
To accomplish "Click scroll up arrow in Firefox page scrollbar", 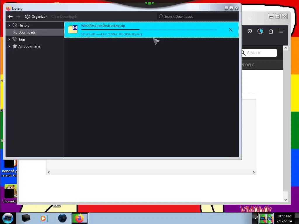I will click(x=286, y=48).
